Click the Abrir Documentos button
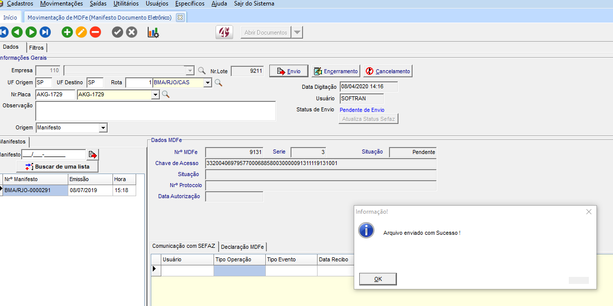Screen dimensions: 613x306 pyautogui.click(x=266, y=33)
